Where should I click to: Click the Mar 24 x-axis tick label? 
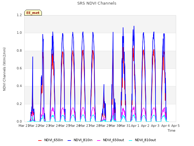54,126
